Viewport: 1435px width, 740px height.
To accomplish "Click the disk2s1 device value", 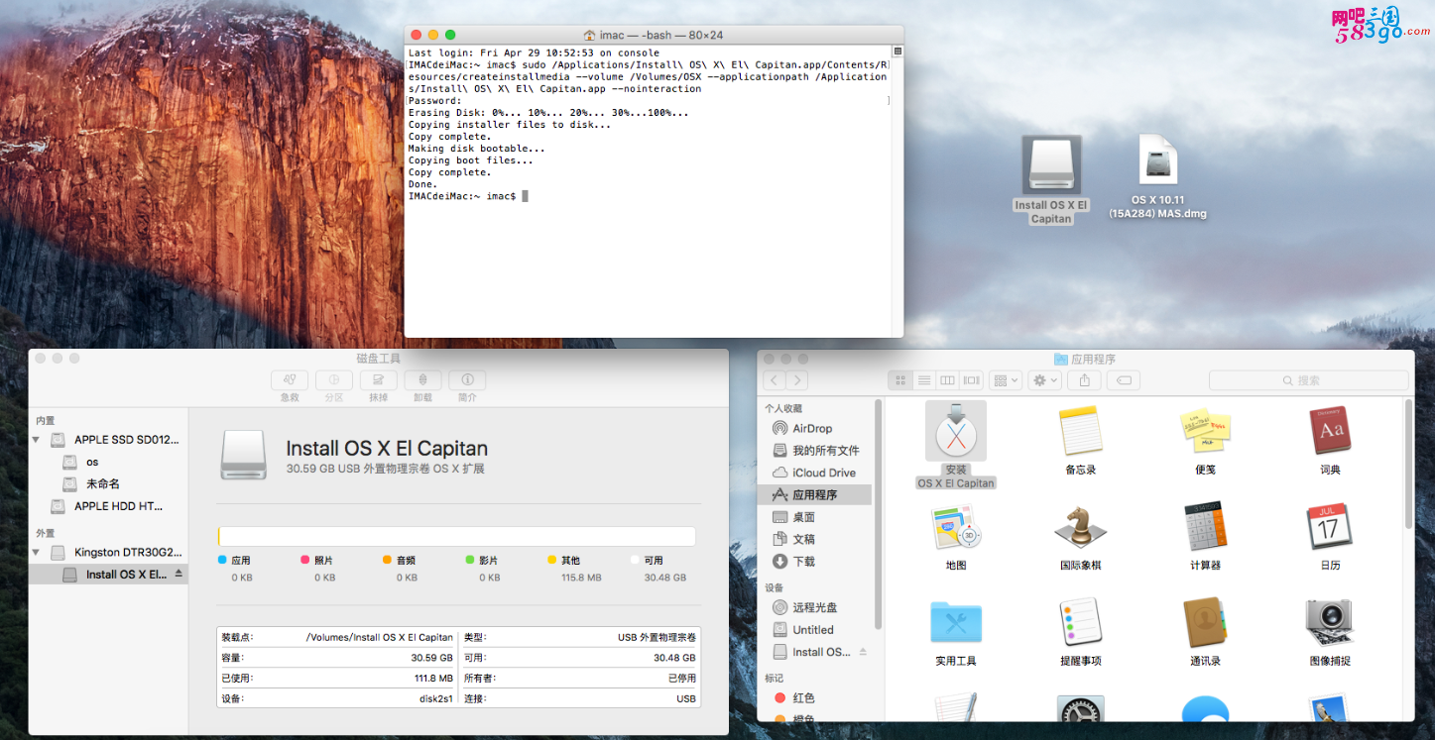I will (x=436, y=698).
